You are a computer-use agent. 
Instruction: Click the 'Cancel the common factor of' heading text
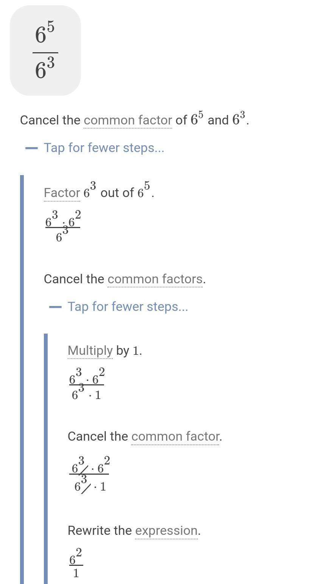(135, 120)
